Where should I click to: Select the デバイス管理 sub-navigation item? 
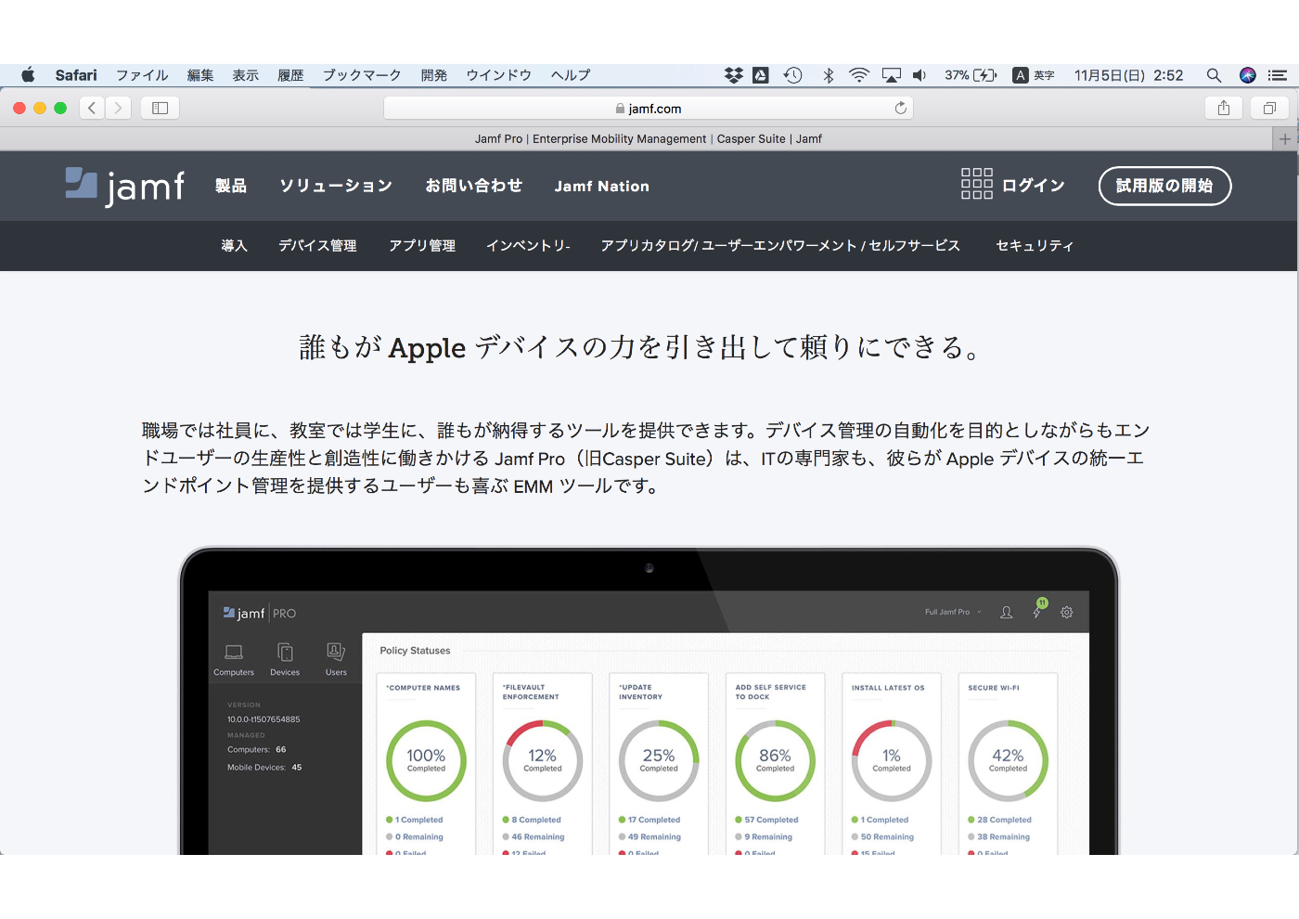[318, 246]
